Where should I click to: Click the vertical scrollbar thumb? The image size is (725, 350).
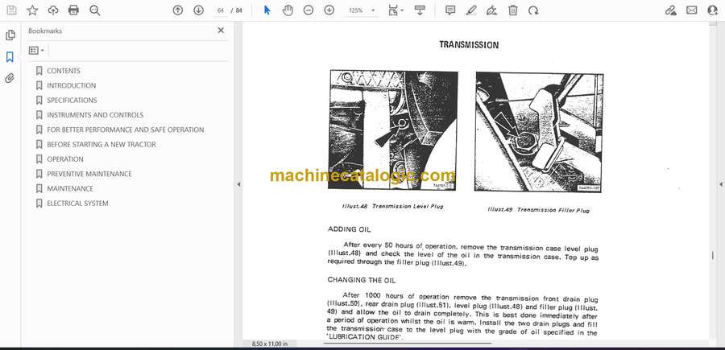point(713,255)
